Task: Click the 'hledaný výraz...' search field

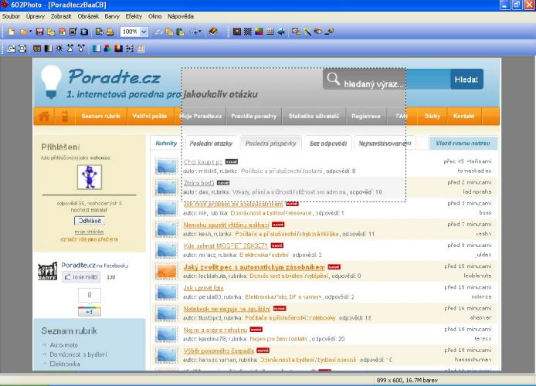Action: click(x=386, y=80)
